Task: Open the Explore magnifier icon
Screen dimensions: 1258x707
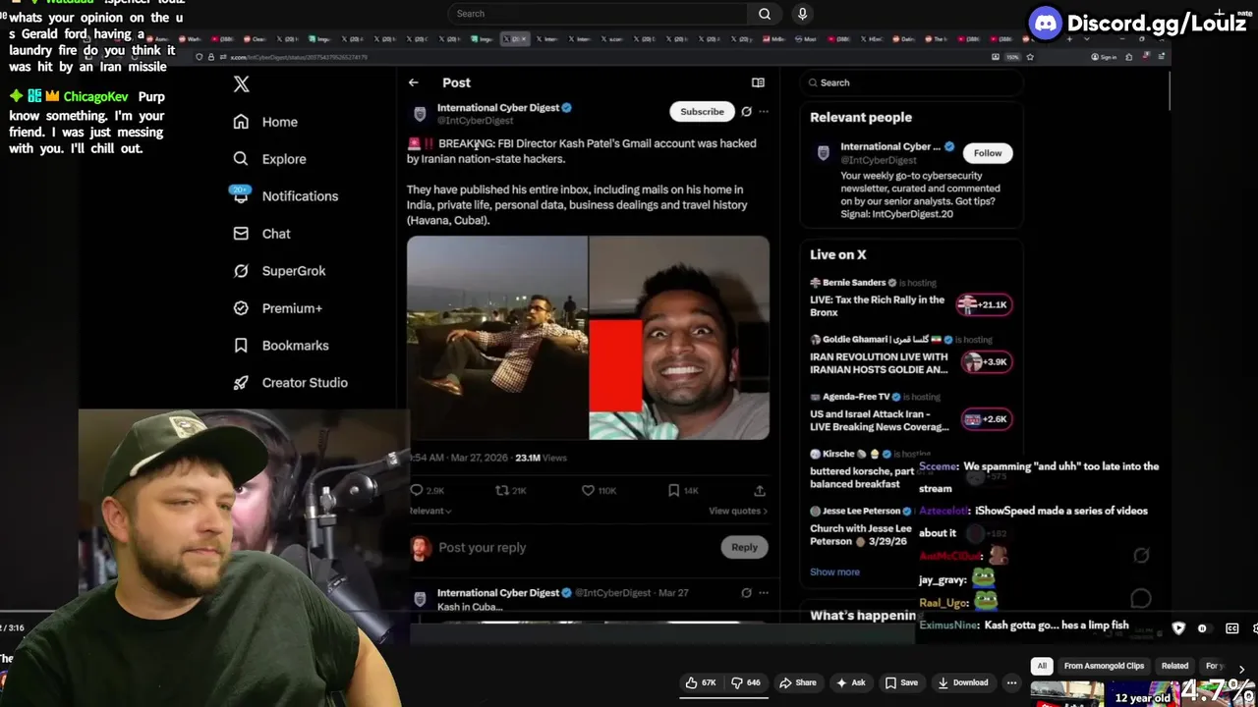Action: [241, 159]
